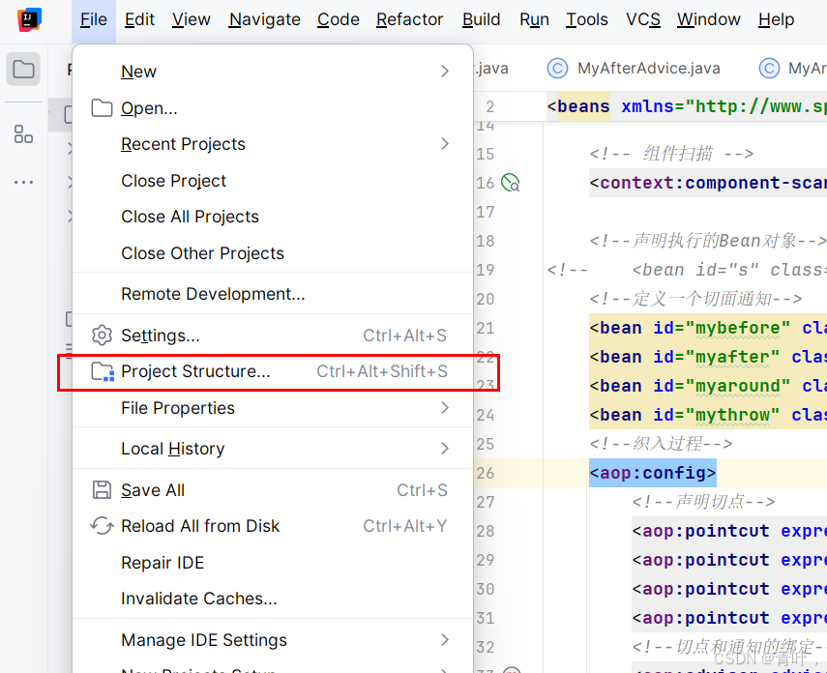Image resolution: width=827 pixels, height=673 pixels.
Task: Open the Project tool window folder icon
Action: point(23,69)
